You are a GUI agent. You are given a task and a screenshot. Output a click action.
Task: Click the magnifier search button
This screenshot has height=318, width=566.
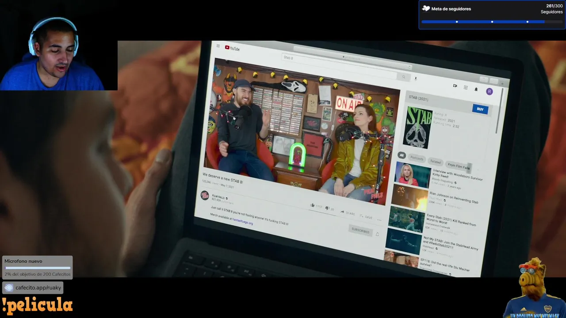403,77
